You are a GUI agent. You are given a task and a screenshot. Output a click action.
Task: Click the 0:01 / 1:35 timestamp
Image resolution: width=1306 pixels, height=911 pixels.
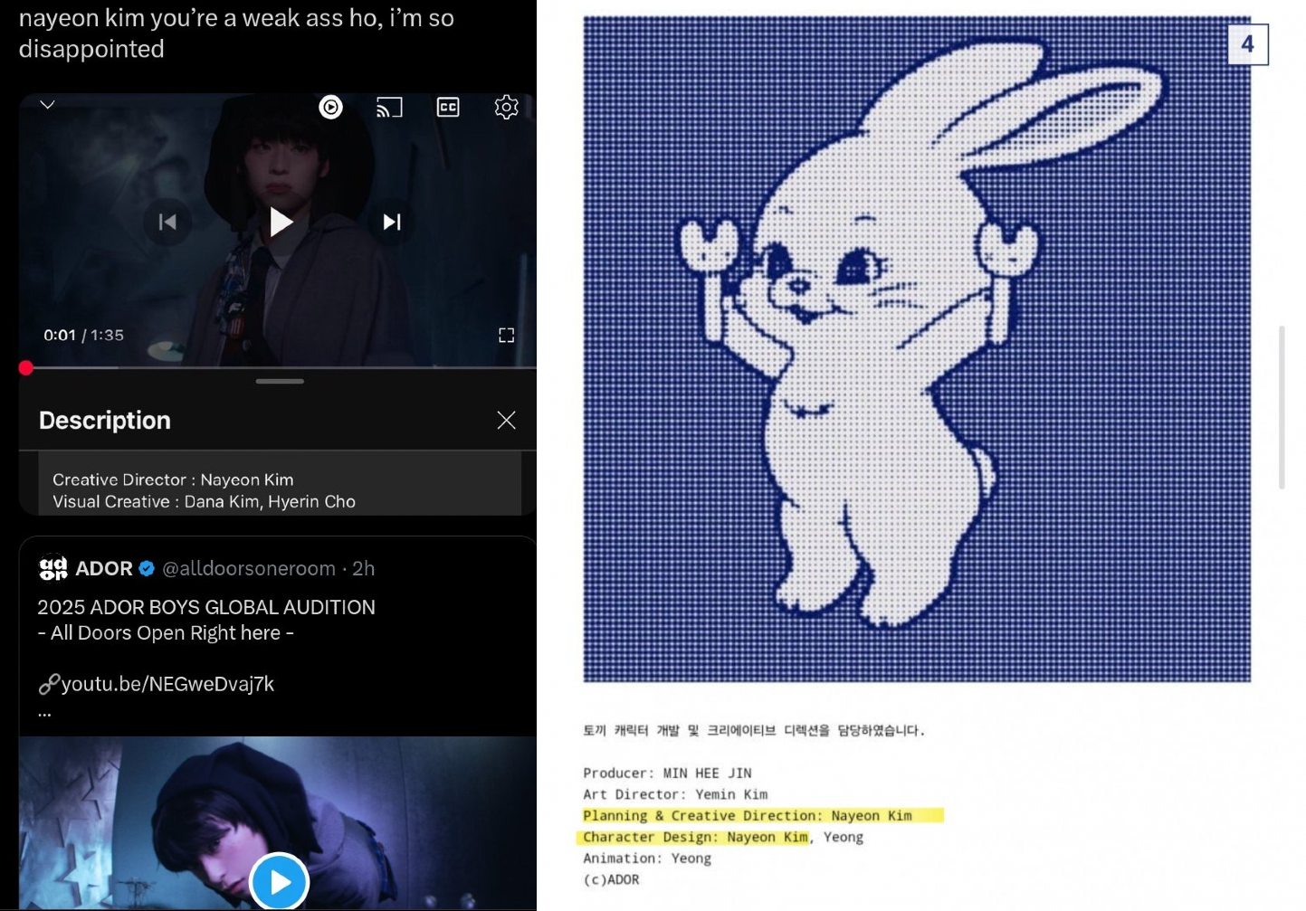click(83, 335)
